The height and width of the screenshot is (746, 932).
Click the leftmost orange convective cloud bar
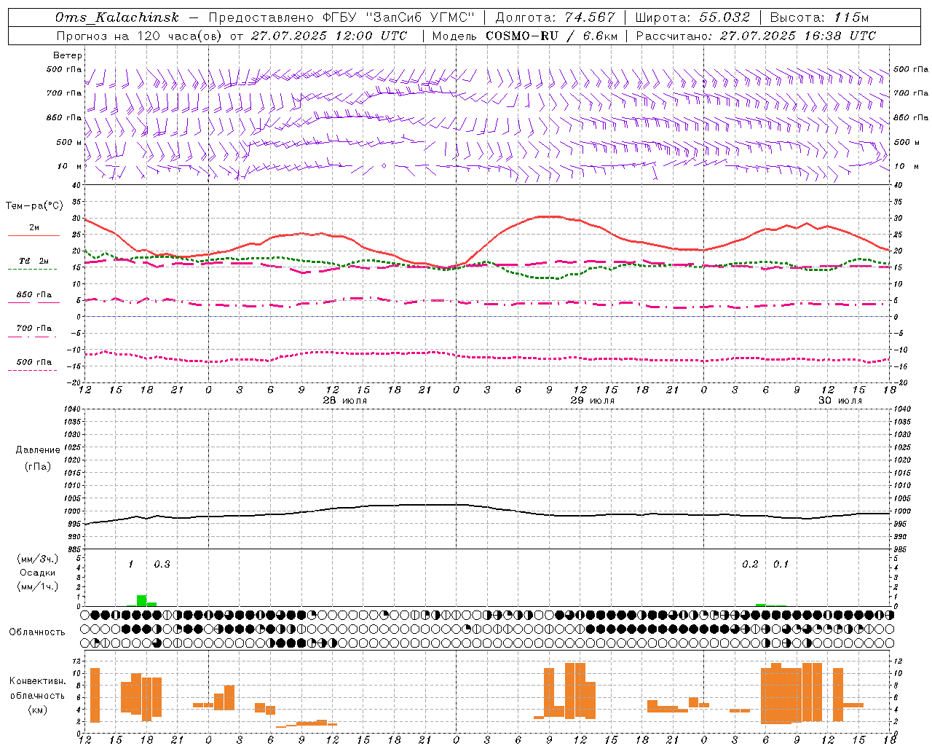coord(95,695)
